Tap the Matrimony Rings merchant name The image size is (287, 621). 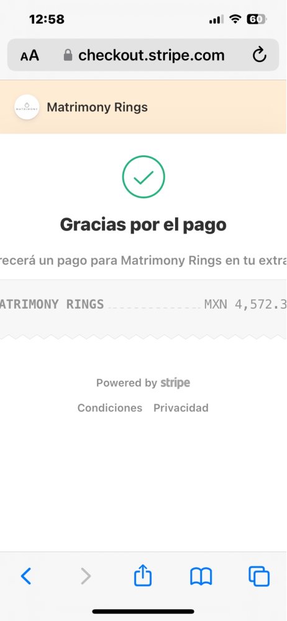click(x=97, y=107)
